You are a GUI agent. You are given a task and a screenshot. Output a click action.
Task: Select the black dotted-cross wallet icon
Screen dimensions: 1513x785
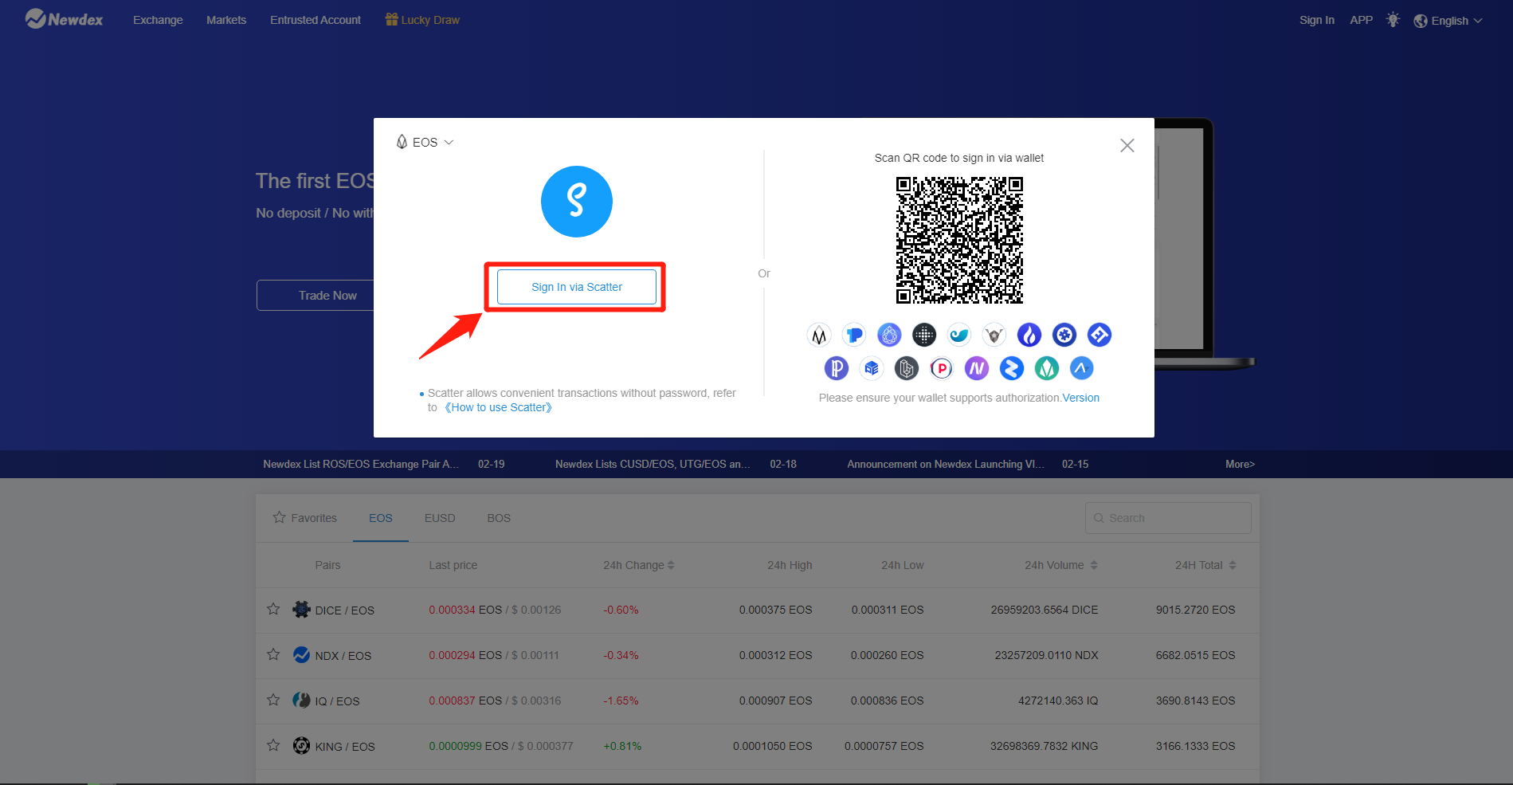tap(924, 336)
